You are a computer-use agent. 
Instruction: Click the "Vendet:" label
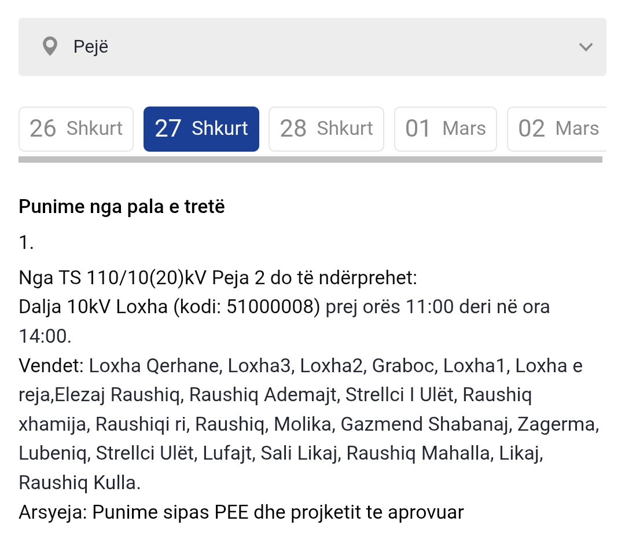point(52,366)
